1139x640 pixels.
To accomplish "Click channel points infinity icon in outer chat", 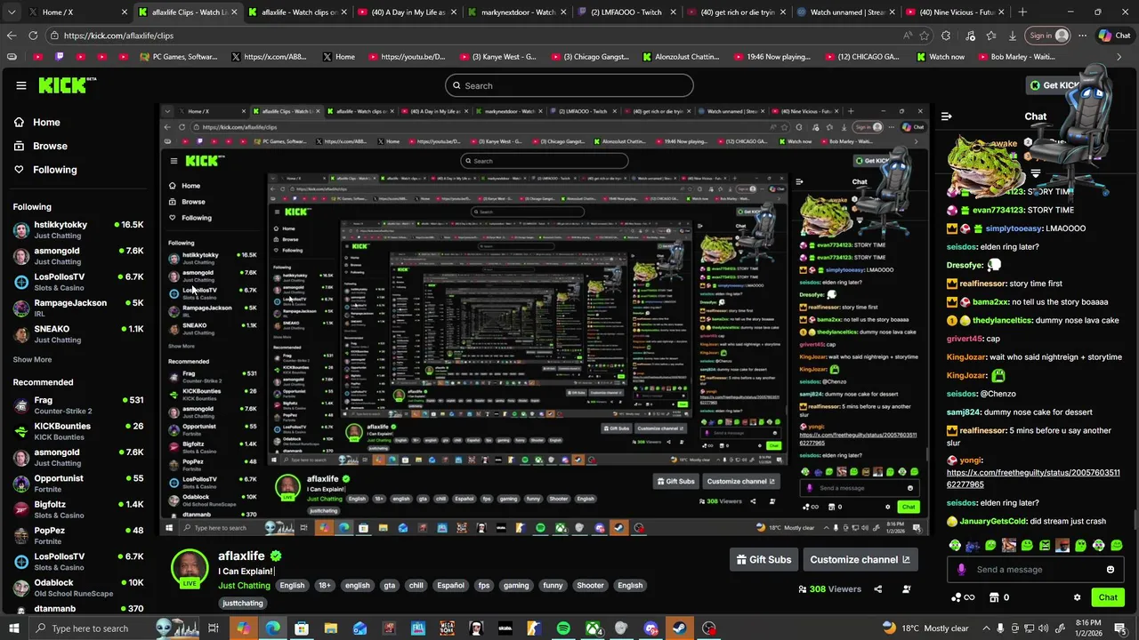I will coord(963,597).
